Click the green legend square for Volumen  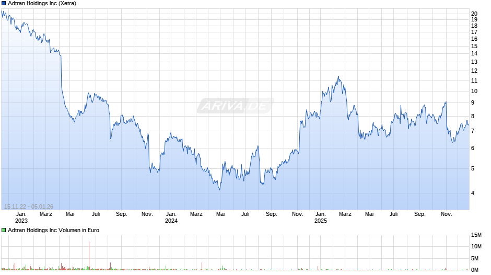pyautogui.click(x=4, y=230)
